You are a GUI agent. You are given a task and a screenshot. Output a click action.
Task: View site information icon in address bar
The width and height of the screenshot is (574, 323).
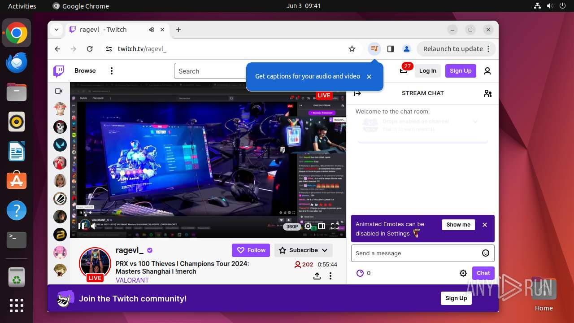pyautogui.click(x=109, y=48)
